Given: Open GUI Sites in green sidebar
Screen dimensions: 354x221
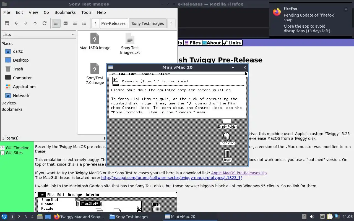Looking at the screenshot, I should coord(14,153).
